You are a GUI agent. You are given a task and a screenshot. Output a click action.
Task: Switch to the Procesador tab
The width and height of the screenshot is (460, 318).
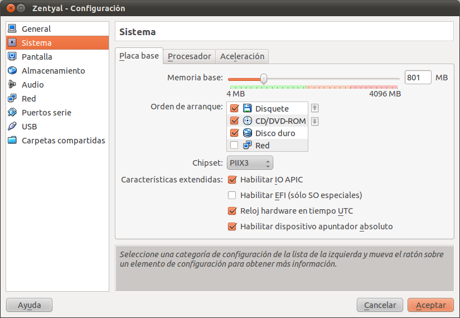[x=189, y=56]
